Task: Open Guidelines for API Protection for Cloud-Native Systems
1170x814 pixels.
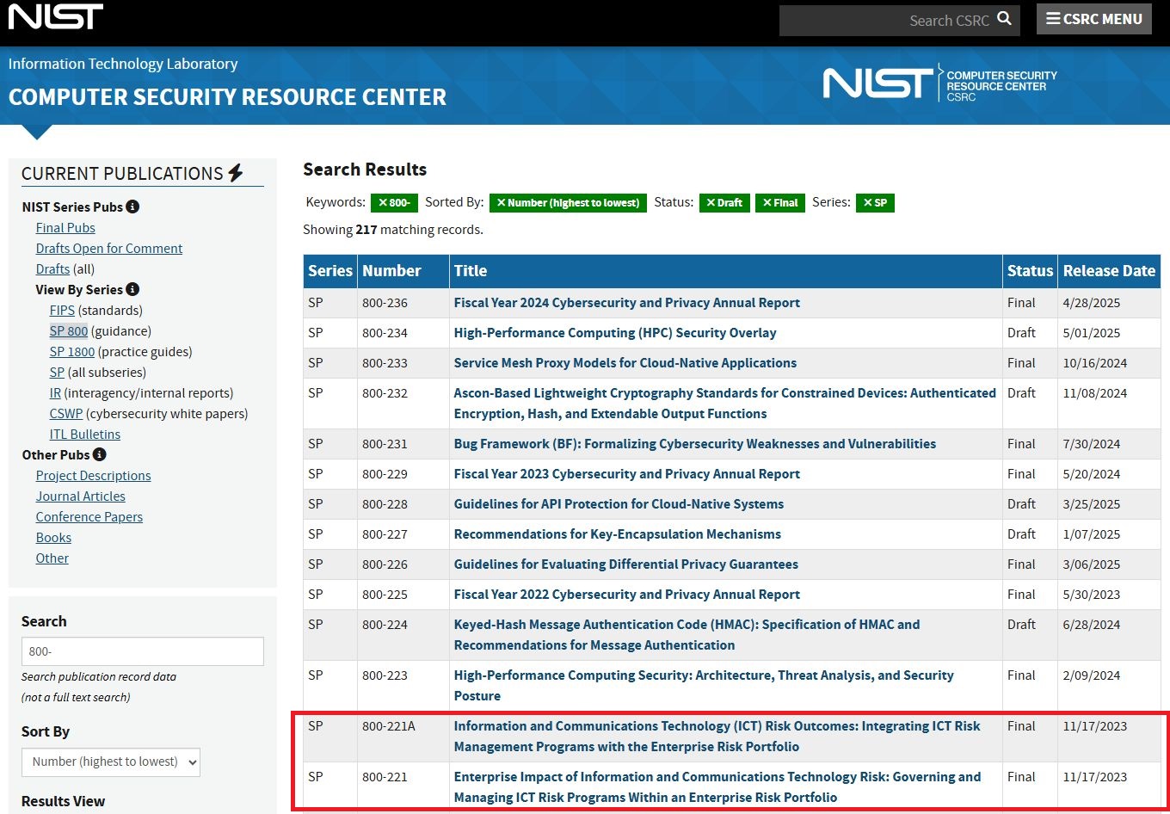Action: point(619,504)
